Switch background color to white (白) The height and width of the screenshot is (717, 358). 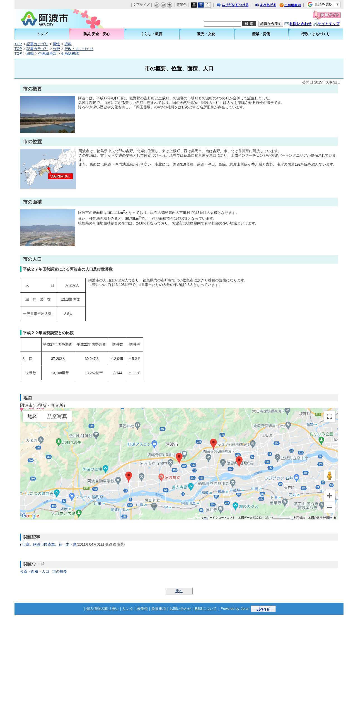[208, 5]
